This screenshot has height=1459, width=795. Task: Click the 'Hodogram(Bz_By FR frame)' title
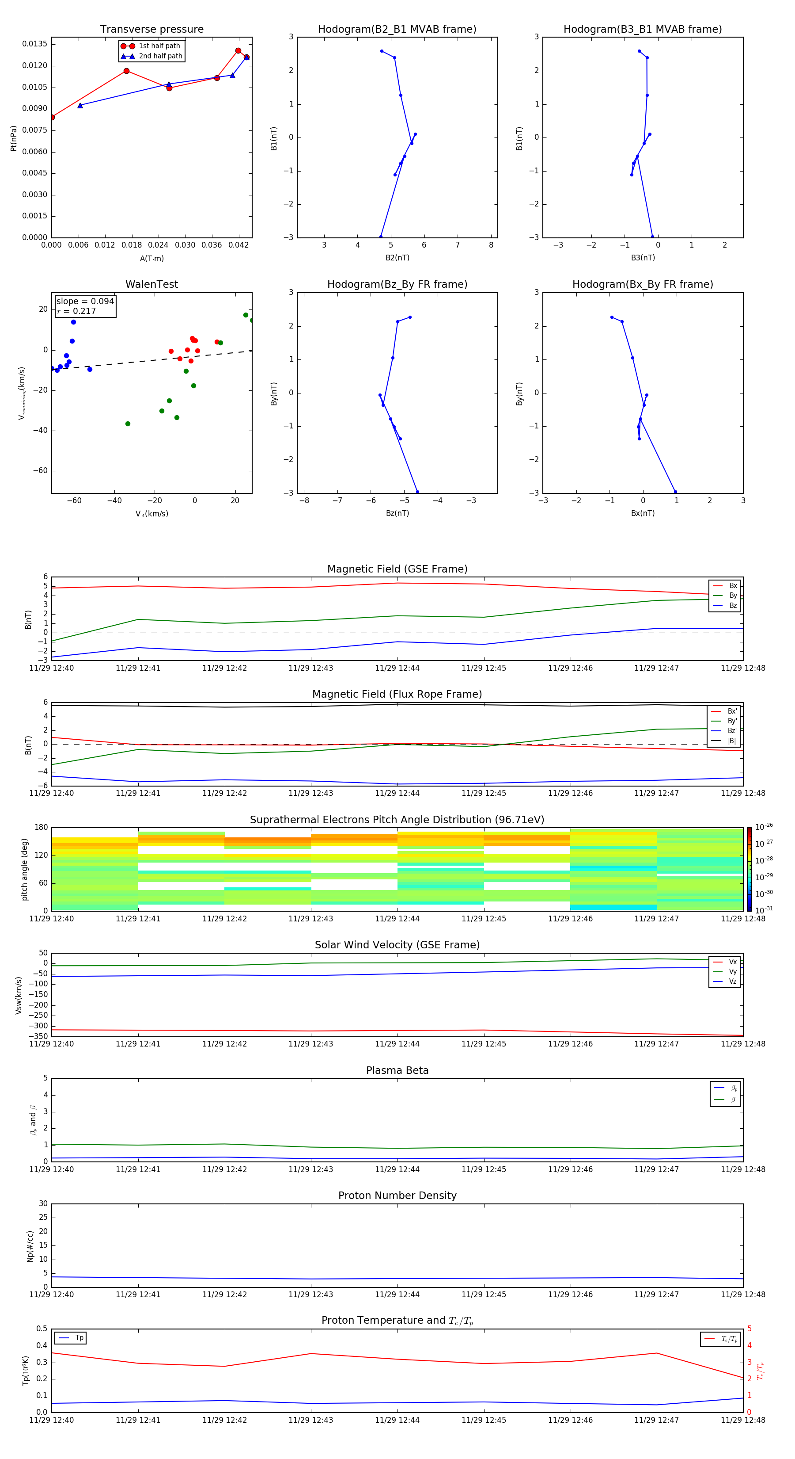397,284
